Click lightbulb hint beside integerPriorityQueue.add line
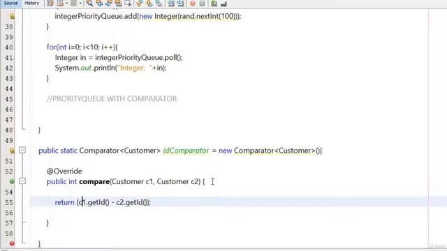Viewport: 447px width, 251px height. [x=12, y=17]
